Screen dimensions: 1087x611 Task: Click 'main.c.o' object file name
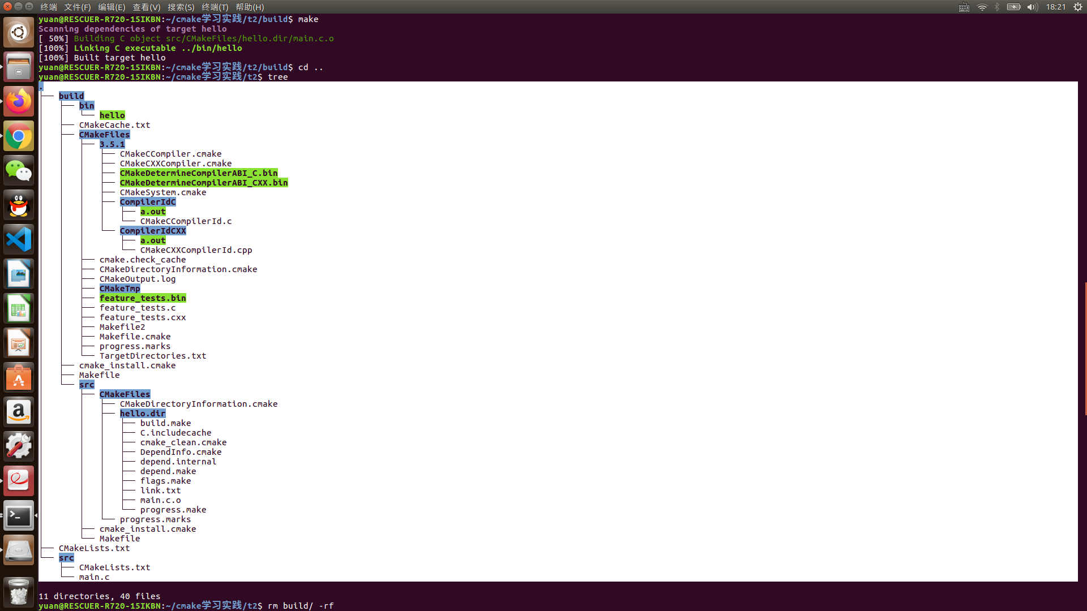160,500
